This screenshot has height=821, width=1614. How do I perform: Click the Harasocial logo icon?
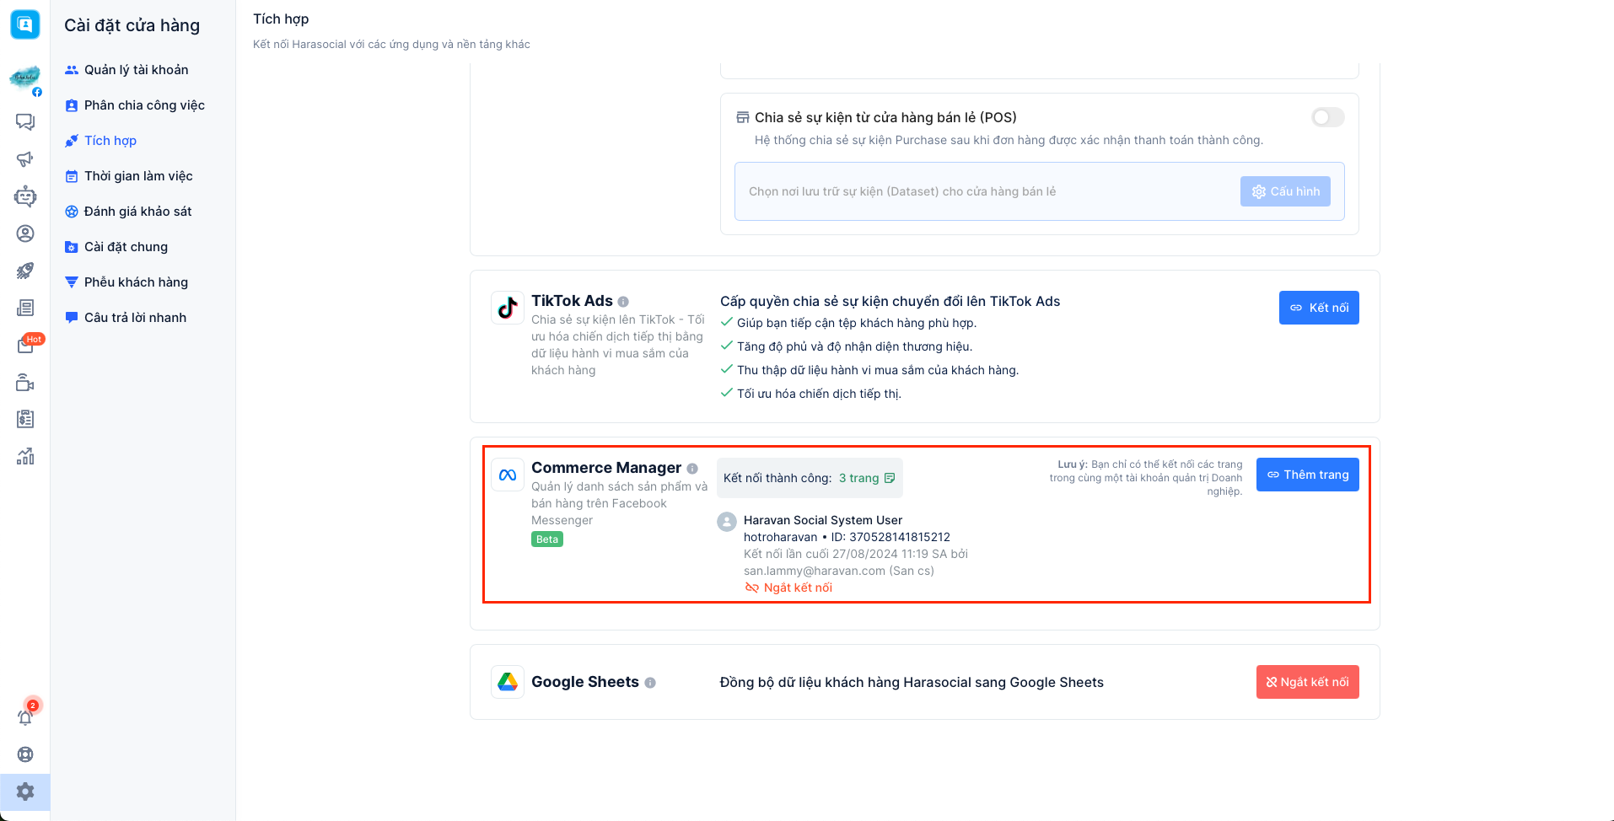coord(25,24)
